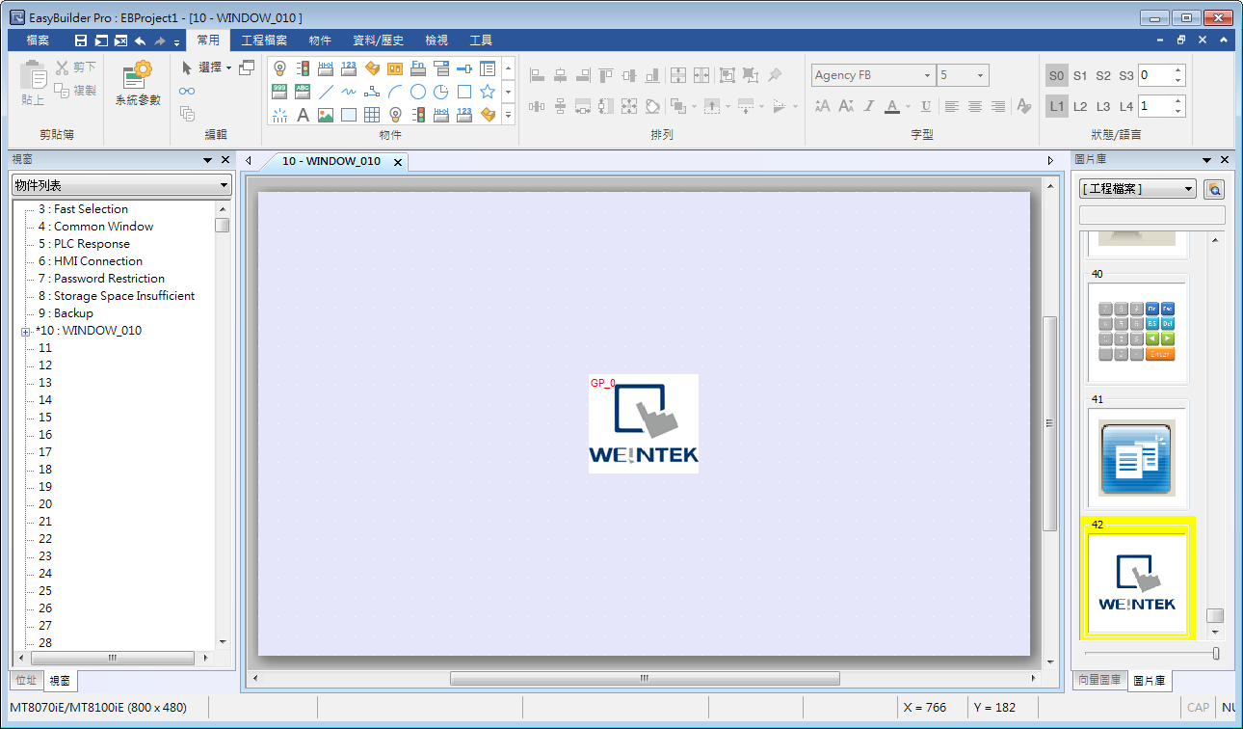Expand the 10 : WINDOW_010 tree node
The width and height of the screenshot is (1243, 729).
(x=25, y=332)
